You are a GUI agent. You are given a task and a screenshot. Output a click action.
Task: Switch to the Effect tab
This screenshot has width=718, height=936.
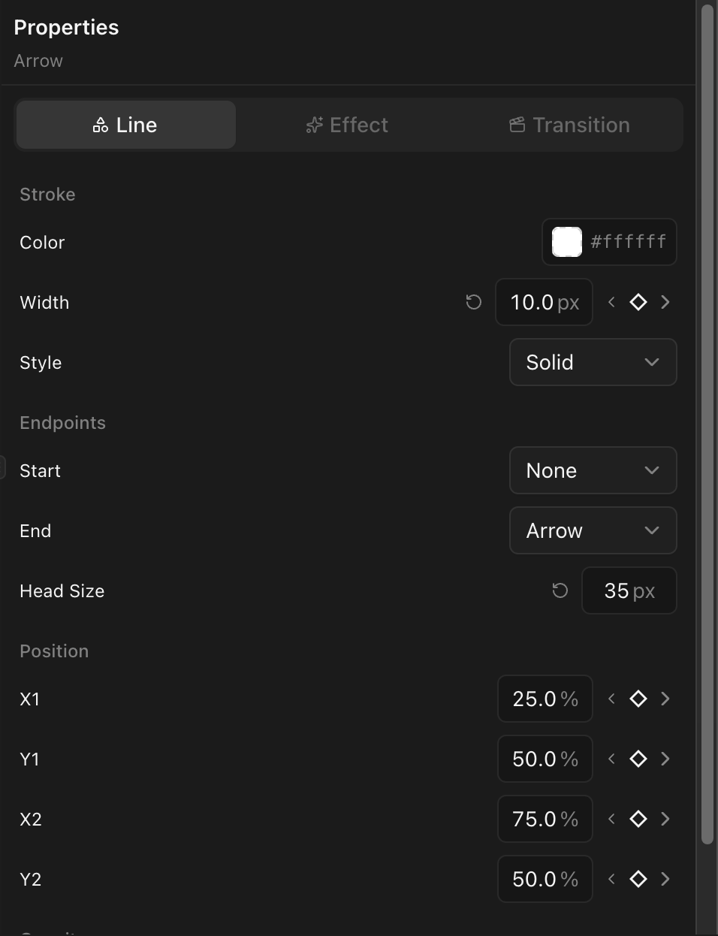[x=346, y=125]
